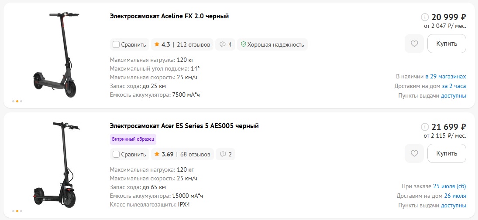The width and height of the screenshot is (478, 220).
Task: Click the Aceline FX 2.0 scooter thumbnail image
Action: pyautogui.click(x=56, y=55)
